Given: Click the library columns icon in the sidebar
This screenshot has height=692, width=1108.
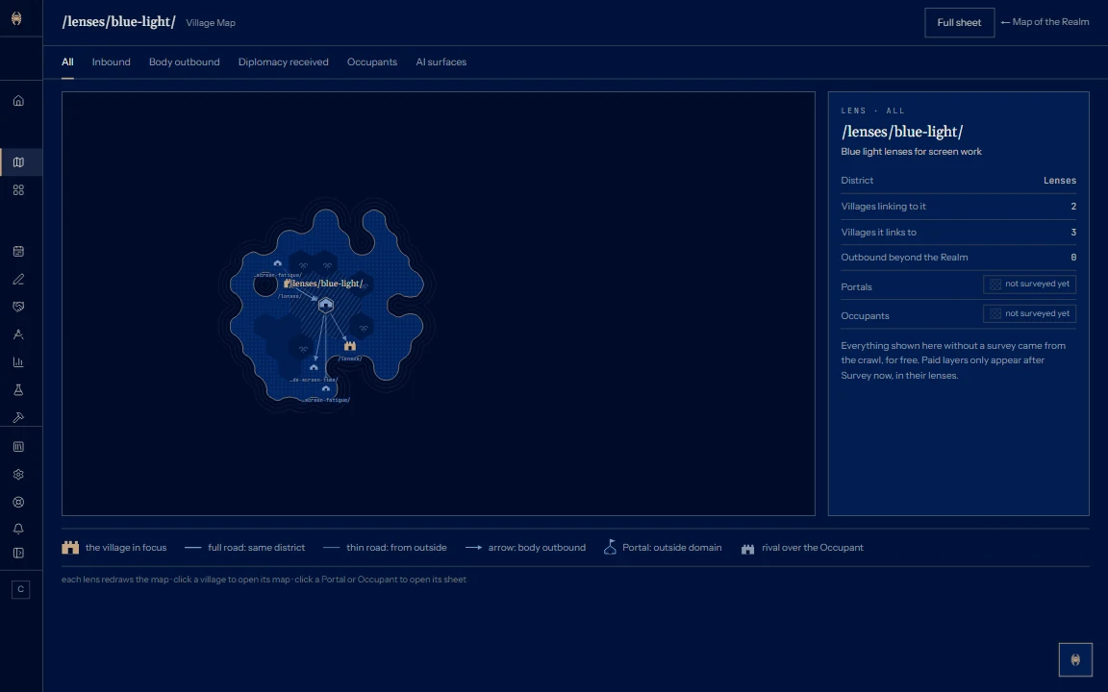Looking at the screenshot, I should pos(18,446).
